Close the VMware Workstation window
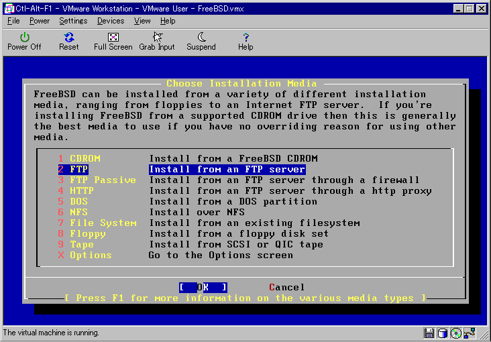Viewport: 491px width, 342px height. 482,9
